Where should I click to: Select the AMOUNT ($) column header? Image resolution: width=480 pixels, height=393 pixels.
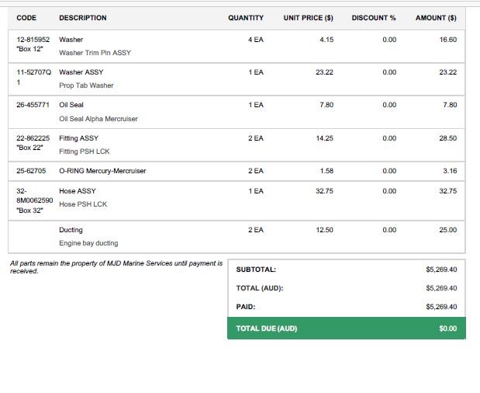(436, 18)
